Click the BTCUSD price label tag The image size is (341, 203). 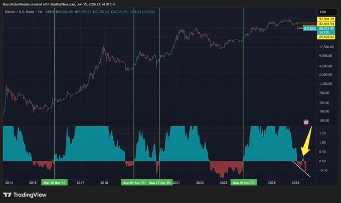(x=310, y=29)
